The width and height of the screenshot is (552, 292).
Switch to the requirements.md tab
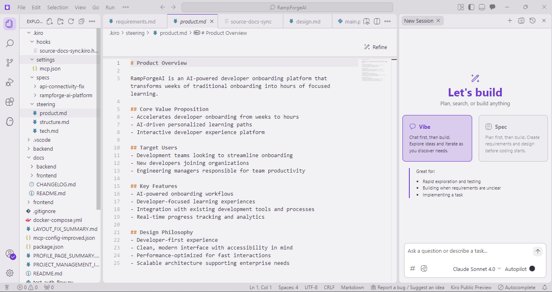click(135, 21)
